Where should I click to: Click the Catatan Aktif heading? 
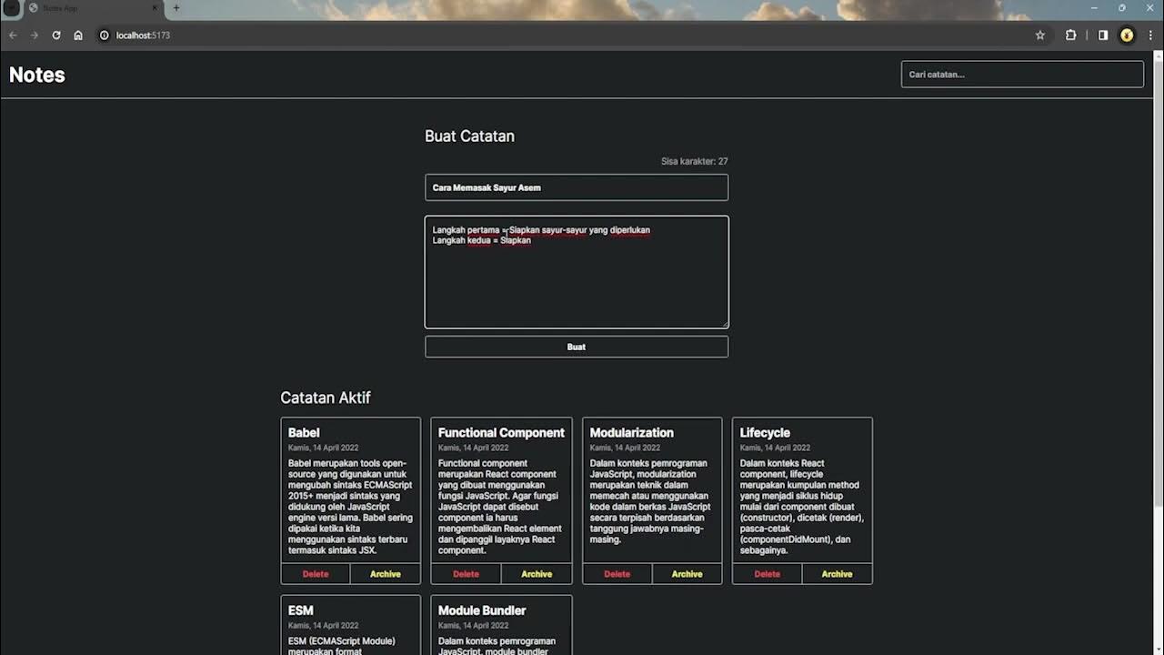click(326, 398)
